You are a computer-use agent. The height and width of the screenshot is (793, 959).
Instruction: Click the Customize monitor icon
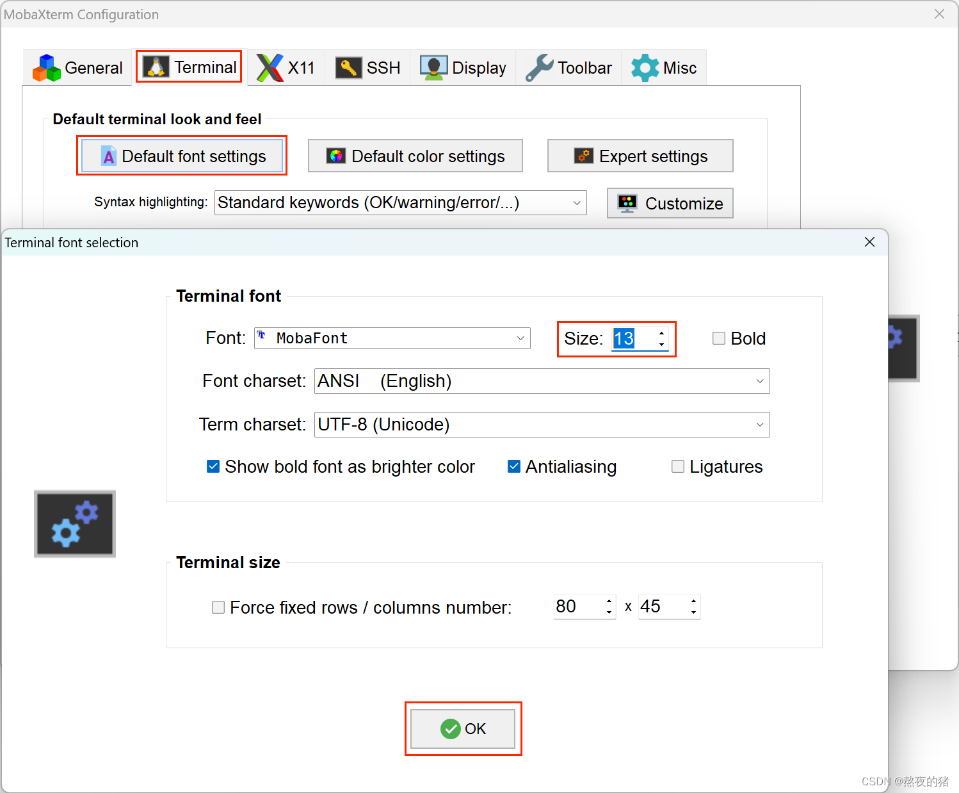coord(627,203)
